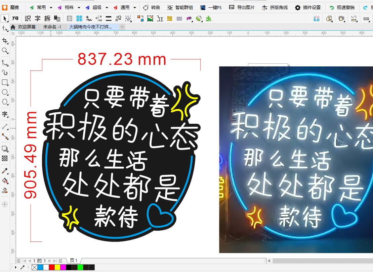Click the orange-blue swap squares icon
This screenshot has width=373, height=272.
pos(140,18)
